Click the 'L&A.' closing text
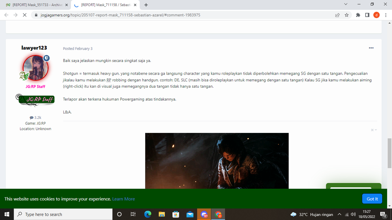392x220 pixels. (x=67, y=112)
